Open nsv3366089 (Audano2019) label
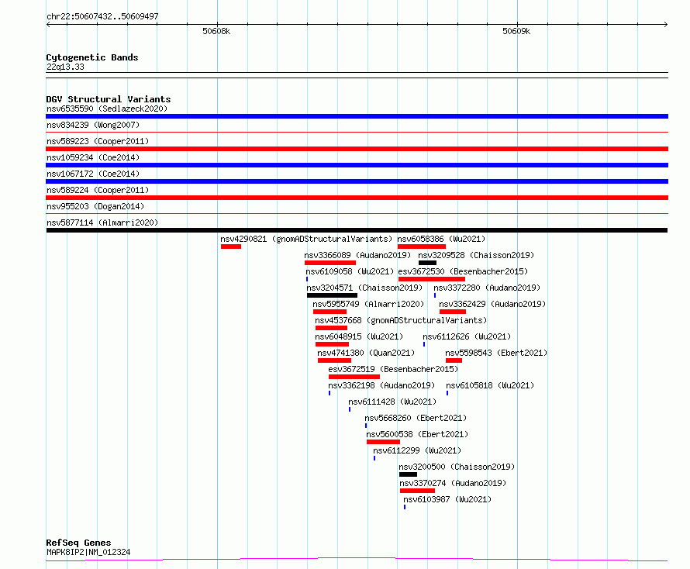Image resolution: width=690 pixels, height=569 pixels. tap(357, 255)
